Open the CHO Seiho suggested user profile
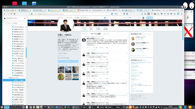This screenshot has width=195, height=109. click(x=141, y=48)
